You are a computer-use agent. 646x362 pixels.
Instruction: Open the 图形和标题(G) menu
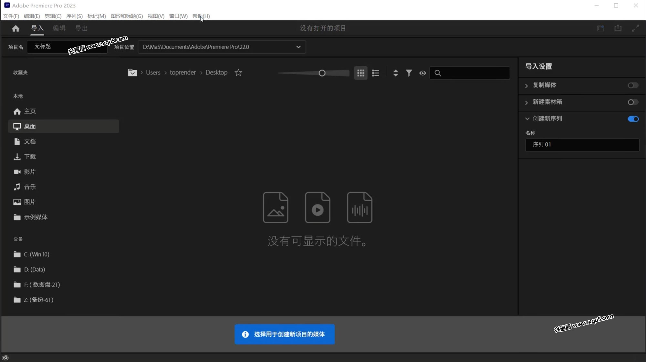(x=127, y=16)
